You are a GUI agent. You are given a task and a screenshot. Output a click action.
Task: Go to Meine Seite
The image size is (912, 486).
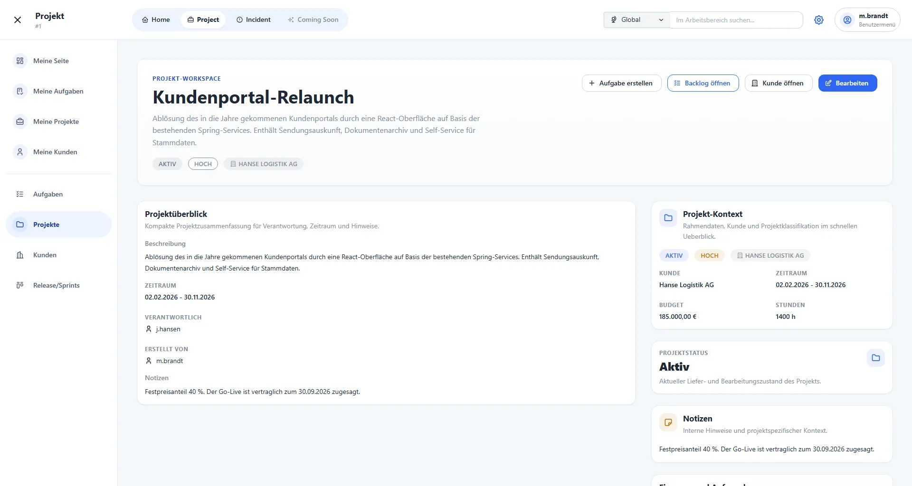point(58,61)
